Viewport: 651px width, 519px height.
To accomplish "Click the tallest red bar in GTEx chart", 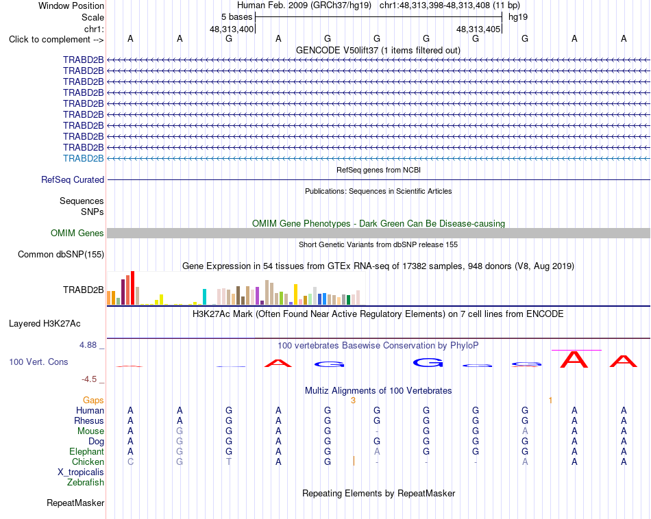I will click(132, 288).
